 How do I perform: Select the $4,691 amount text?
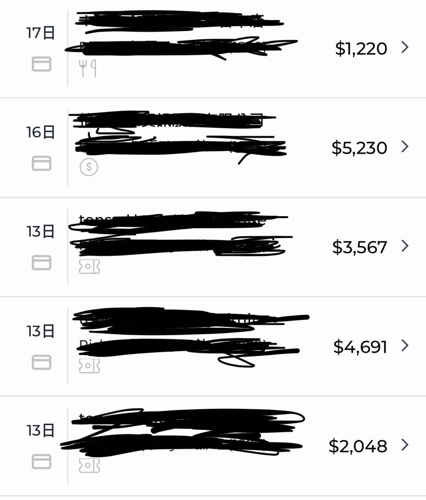(360, 347)
